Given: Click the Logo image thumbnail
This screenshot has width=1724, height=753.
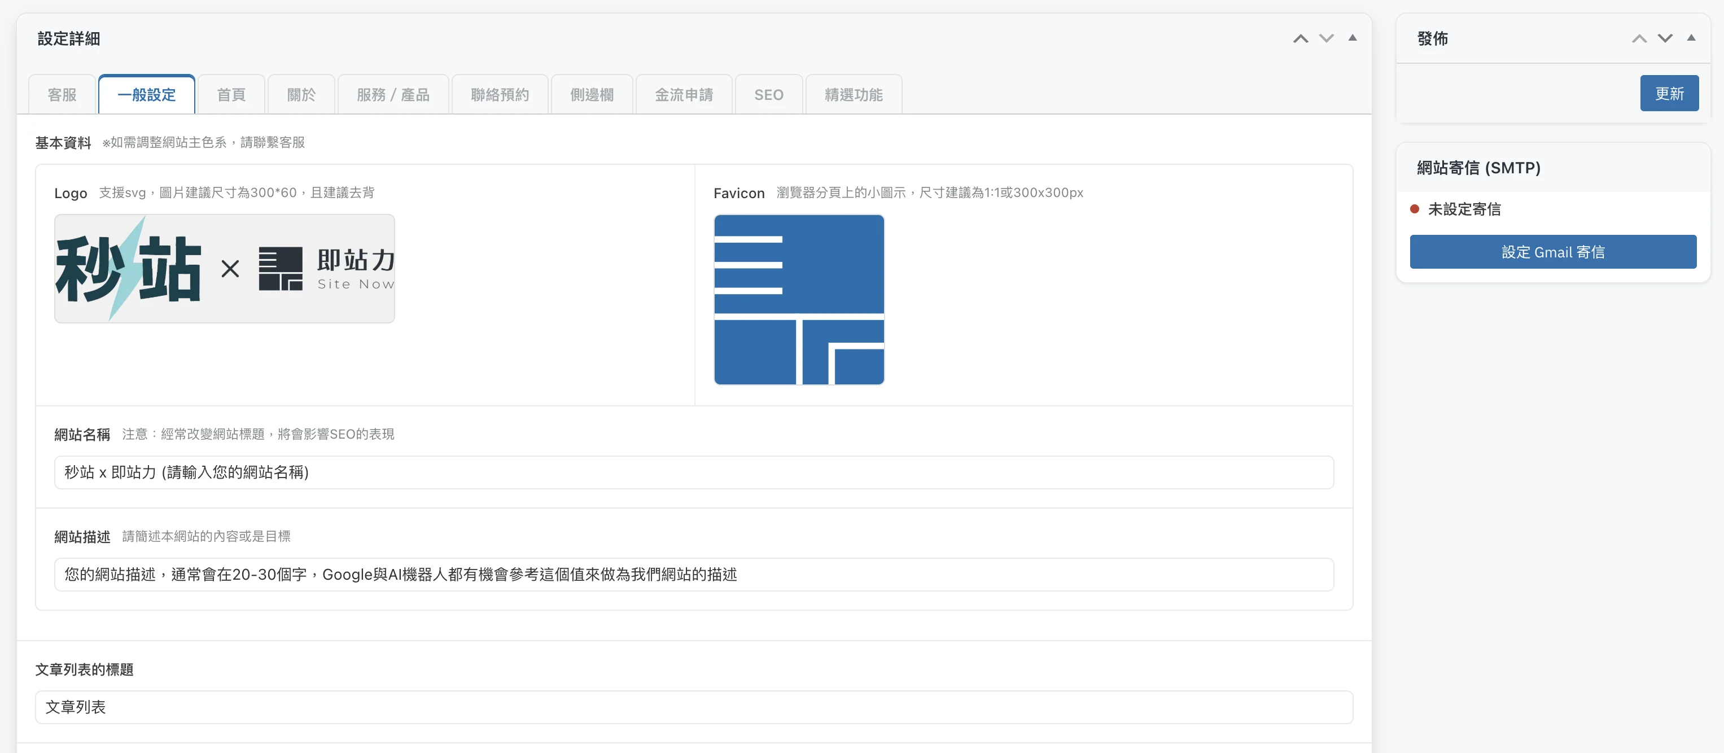Looking at the screenshot, I should coord(224,268).
